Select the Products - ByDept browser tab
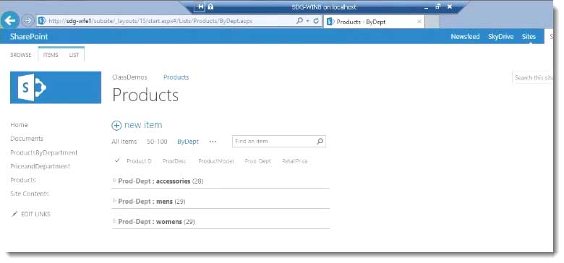Image resolution: width=564 pixels, height=263 pixels. [374, 22]
